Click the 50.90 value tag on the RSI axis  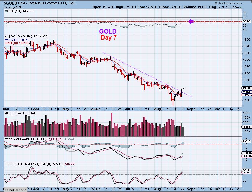(247, 21)
